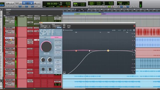Click the SPIFF decay knob
160x90 pixels.
coord(50,60)
